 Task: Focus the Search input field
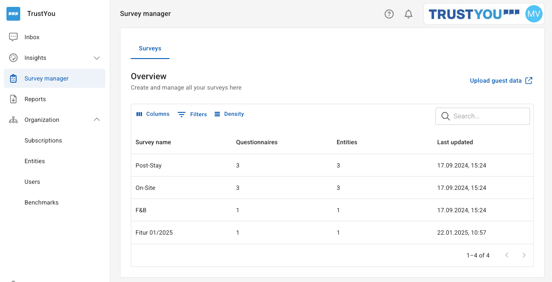coord(483,116)
